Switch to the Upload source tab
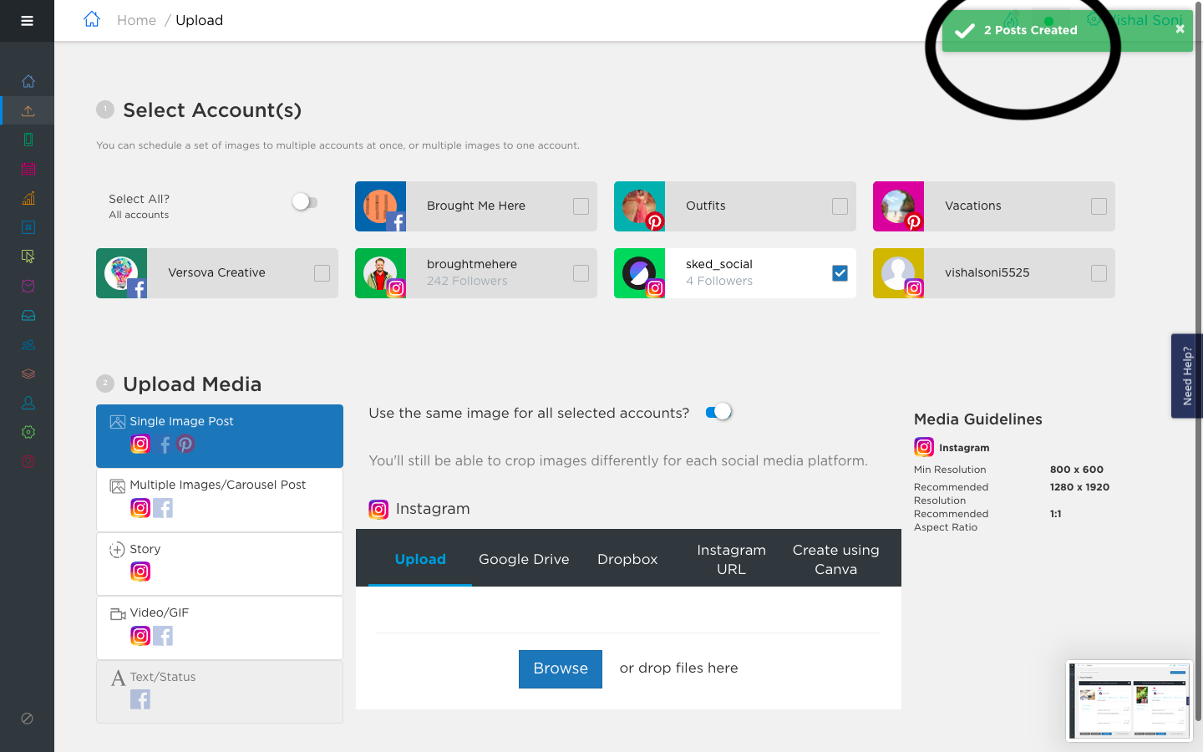1203x752 pixels. 420,559
